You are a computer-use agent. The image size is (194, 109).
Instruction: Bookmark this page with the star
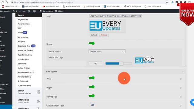(x=167, y=2)
